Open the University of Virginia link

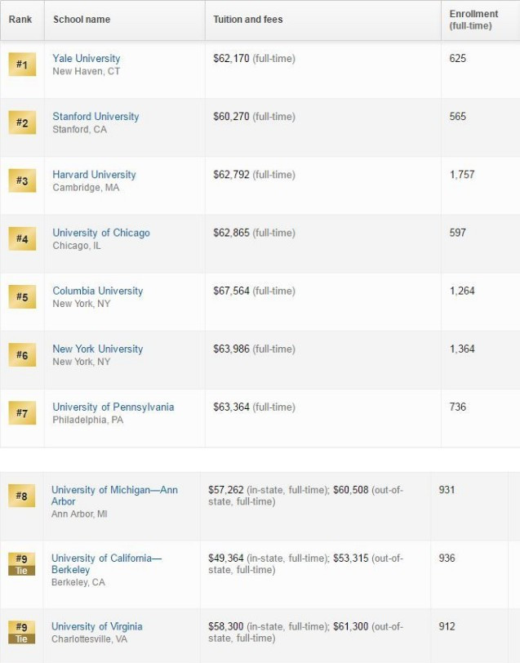point(97,626)
